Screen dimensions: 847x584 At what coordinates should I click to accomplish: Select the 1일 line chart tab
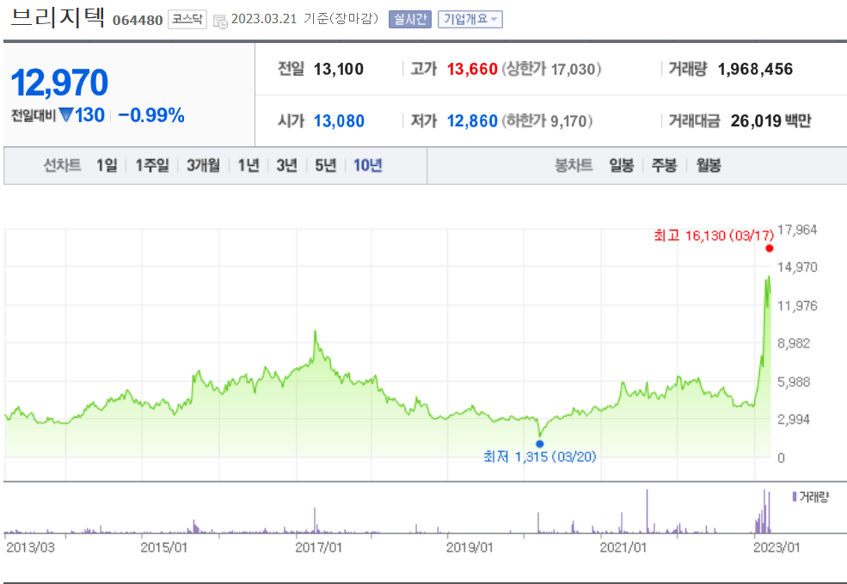(107, 165)
